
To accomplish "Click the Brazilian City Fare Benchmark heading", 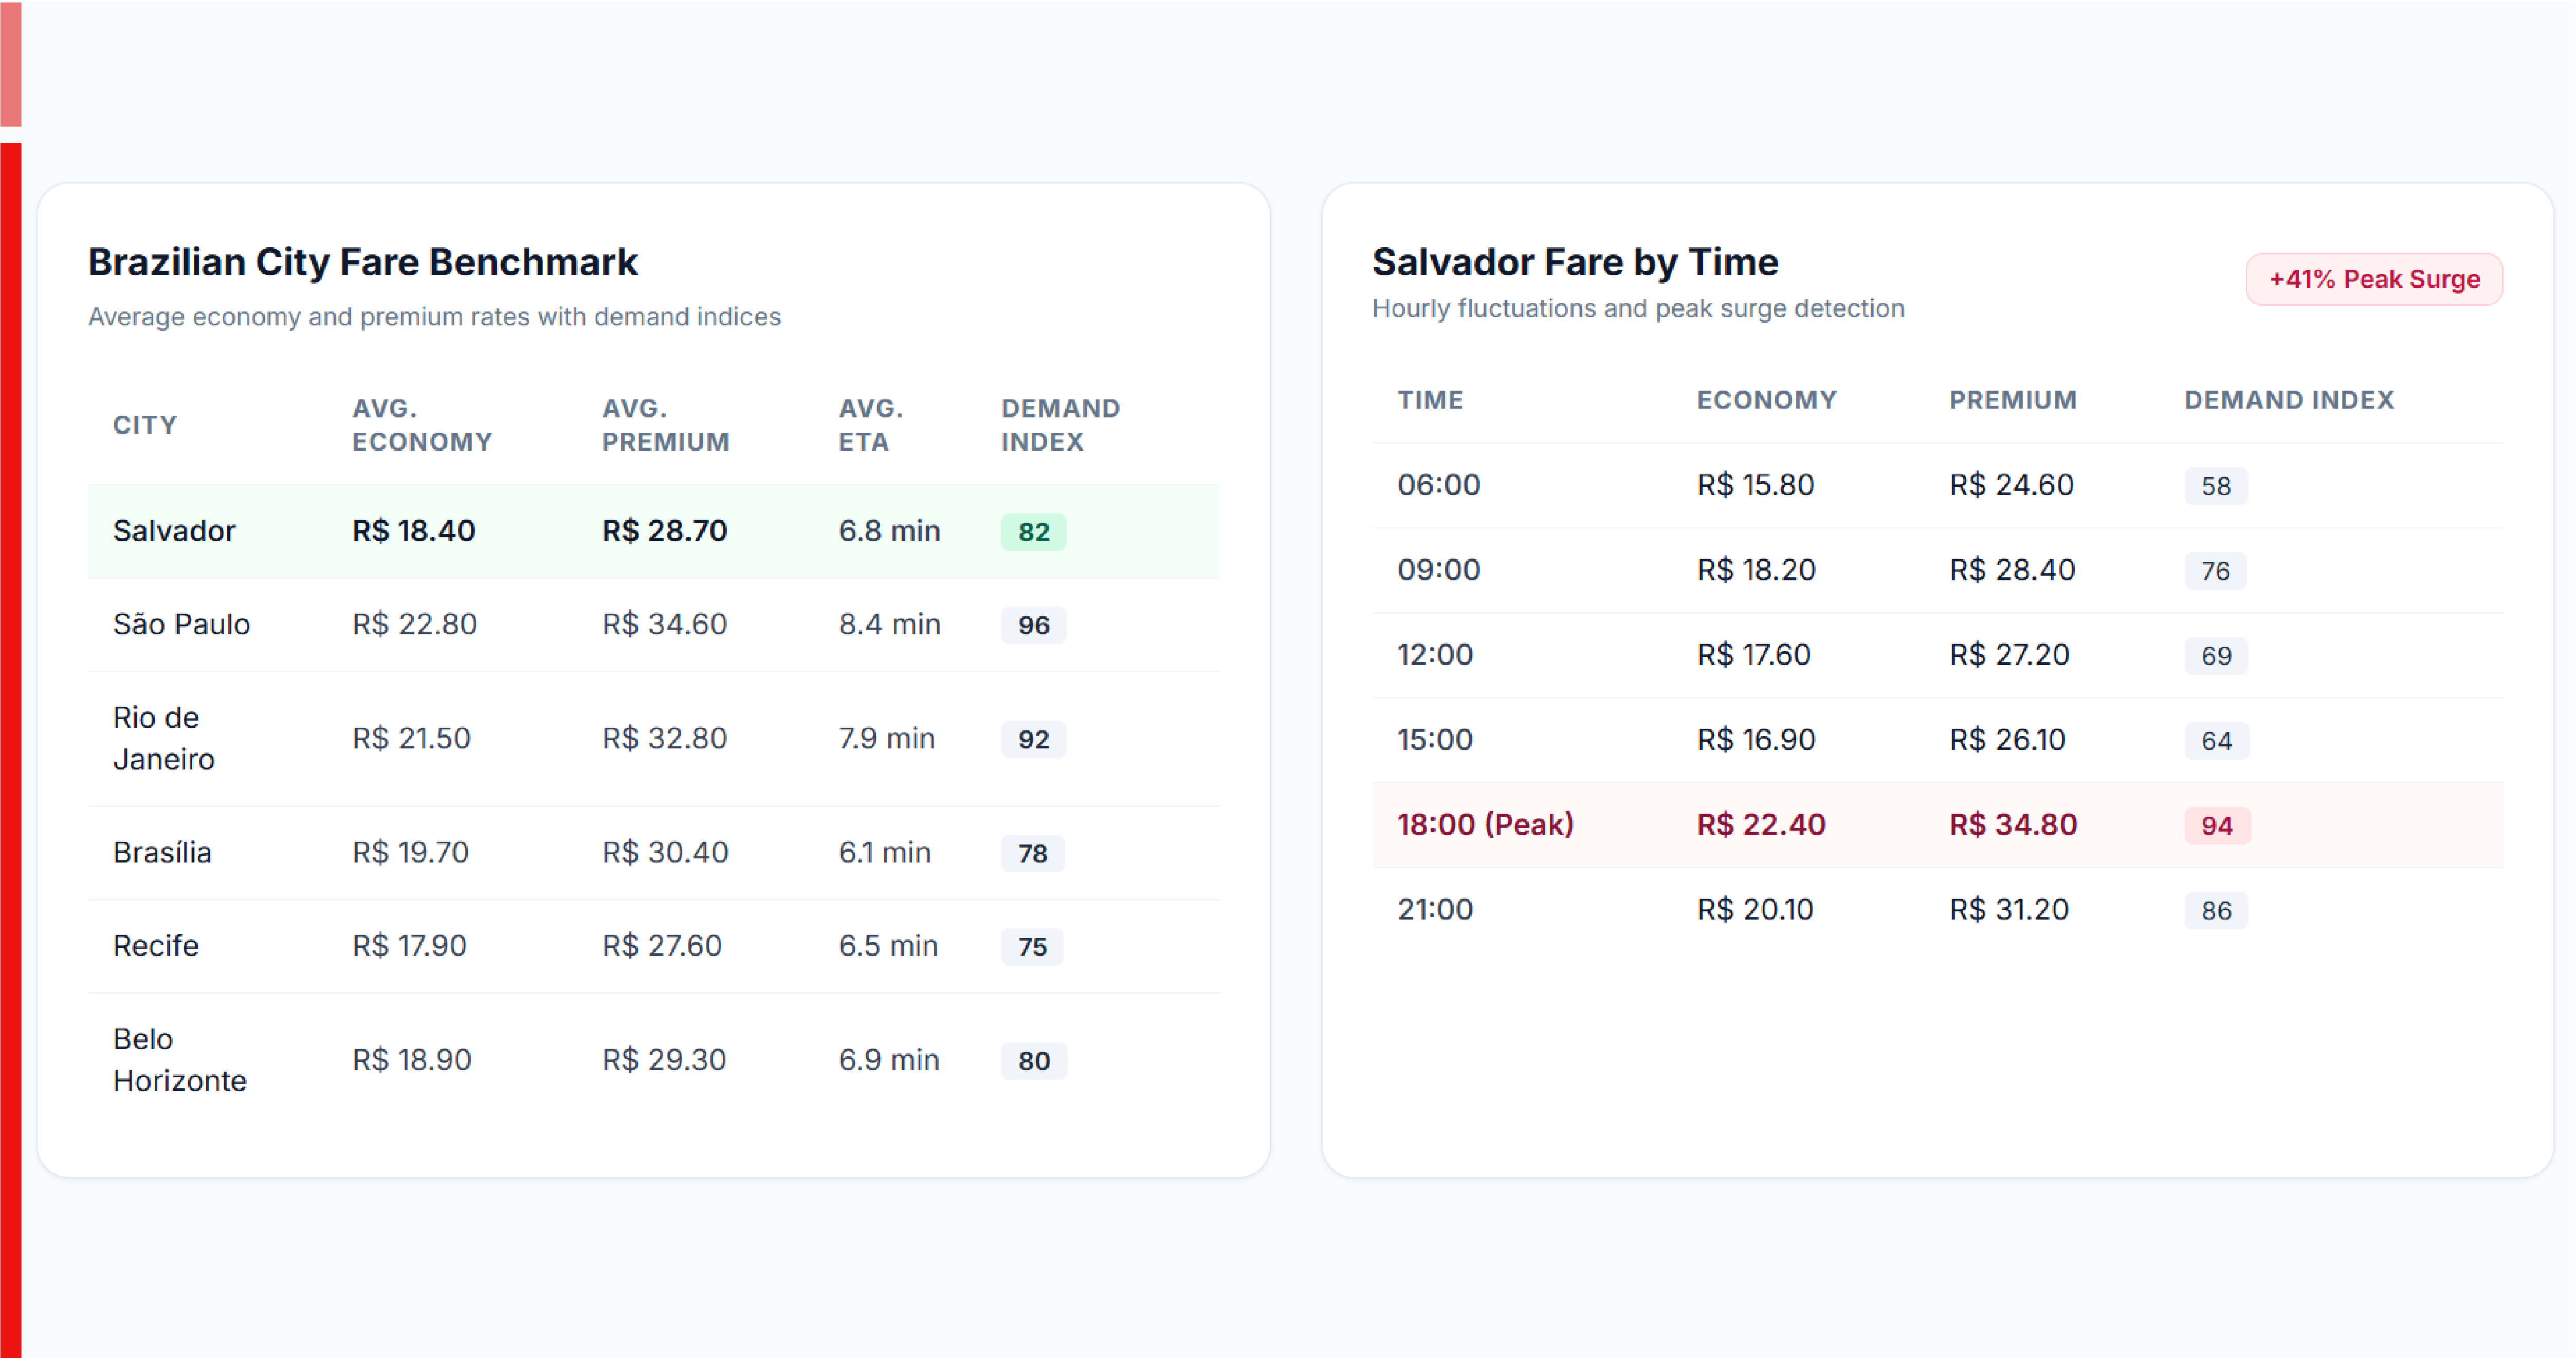I will pos(362,262).
